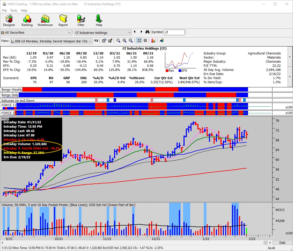Click the Kahunas Up and Down label
Screen dimensions: 293x251
(18, 100)
